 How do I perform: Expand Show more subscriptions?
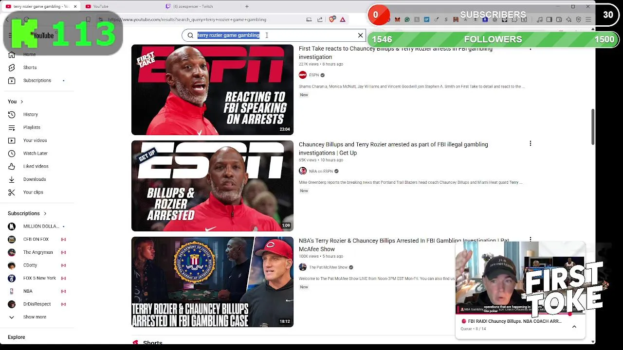click(35, 317)
